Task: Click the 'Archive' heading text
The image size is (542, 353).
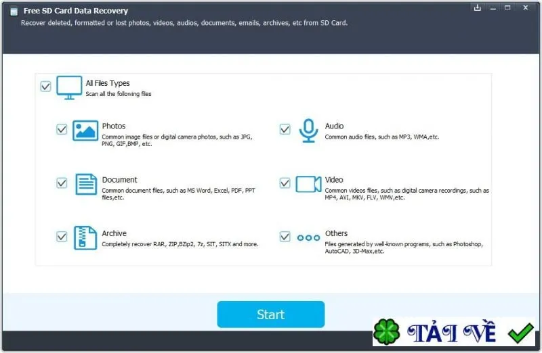Action: [114, 233]
